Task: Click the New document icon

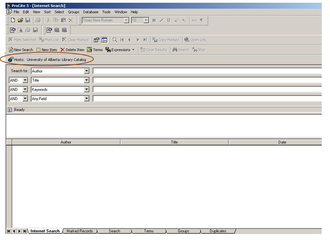Action: pos(13,20)
